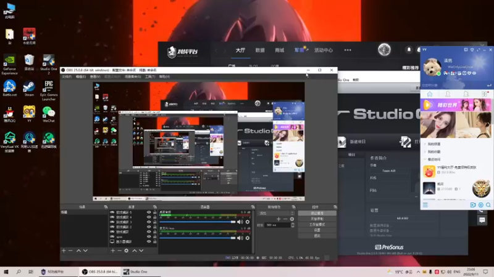This screenshot has width=494, height=277.
Task: Switch to the 商城 tab in 5E platform
Action: click(280, 50)
